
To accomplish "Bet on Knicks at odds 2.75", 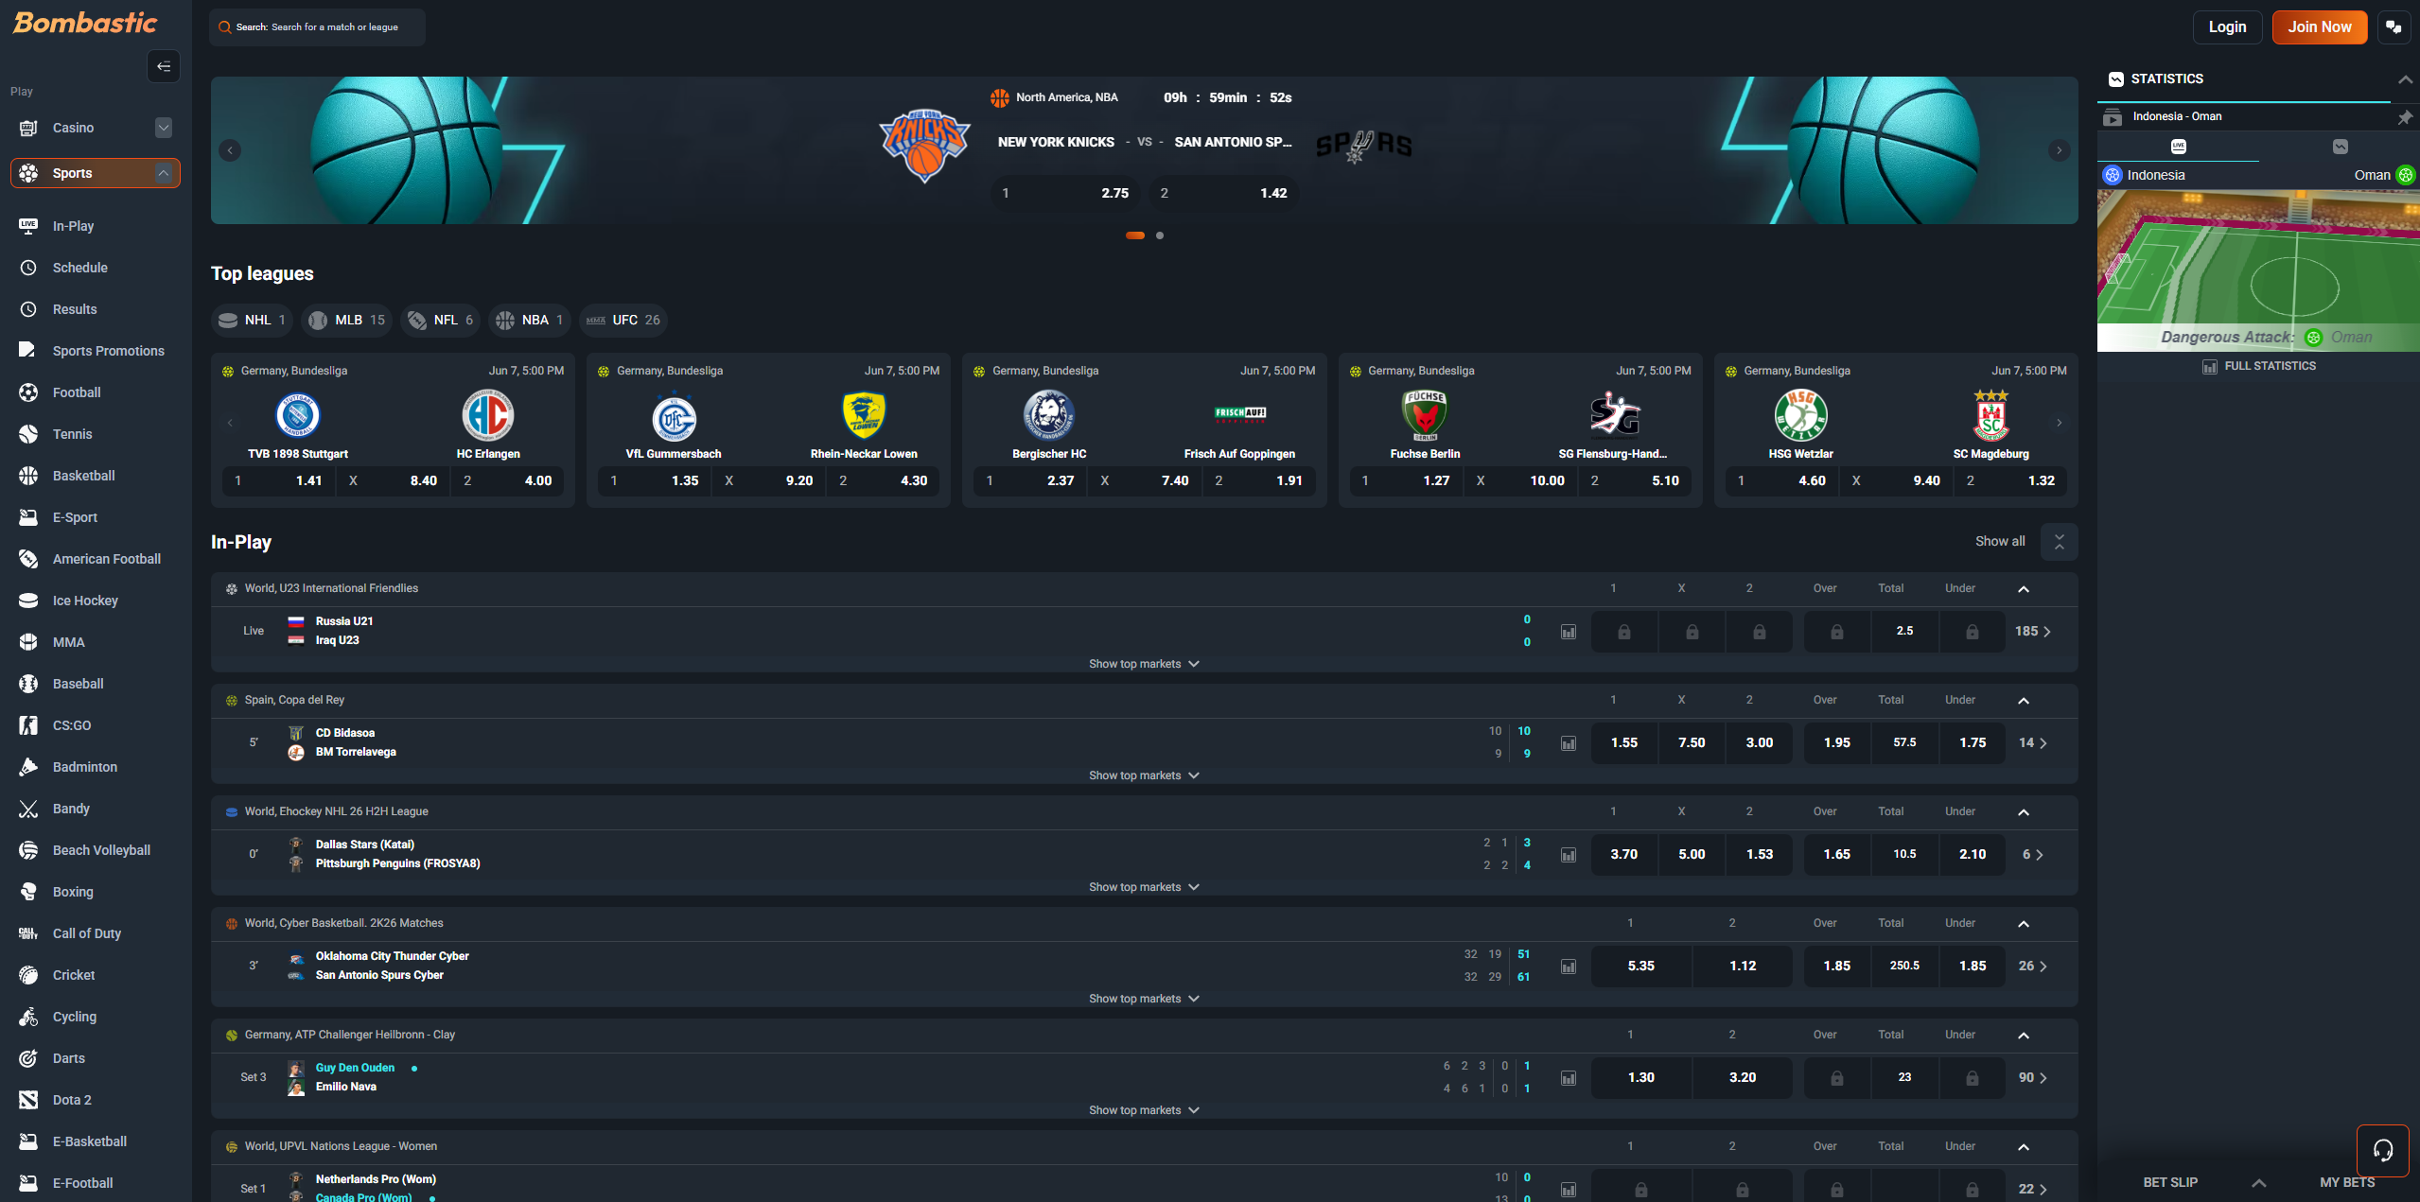I will pos(1066,193).
